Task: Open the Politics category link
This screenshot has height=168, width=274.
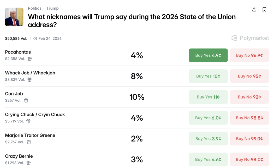Action: coord(35,8)
